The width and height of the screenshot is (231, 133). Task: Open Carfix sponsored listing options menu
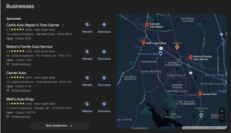pyautogui.click(x=63, y=25)
